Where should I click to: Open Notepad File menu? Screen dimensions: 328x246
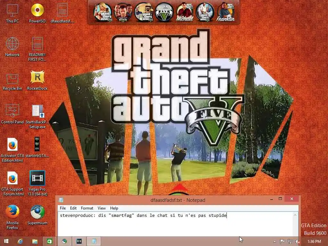(63, 208)
